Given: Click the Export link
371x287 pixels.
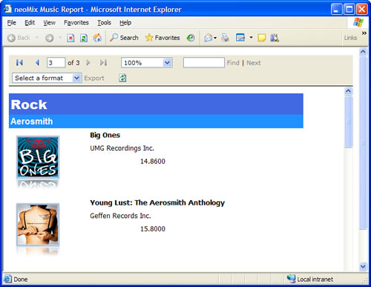Looking at the screenshot, I should pyautogui.click(x=94, y=78).
